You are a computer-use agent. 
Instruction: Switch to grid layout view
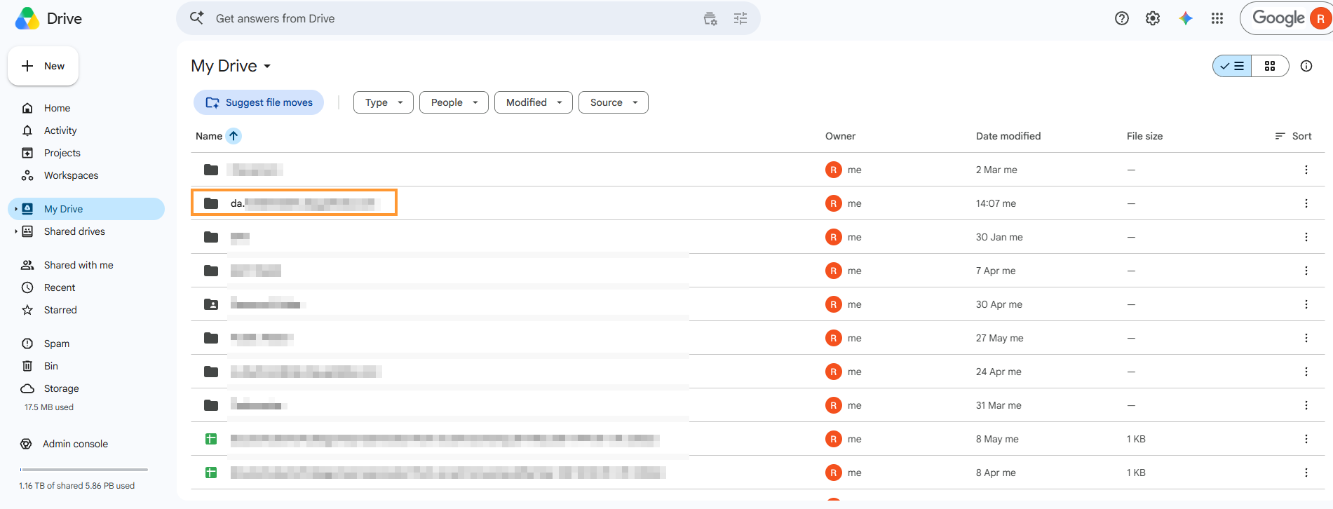point(1270,66)
